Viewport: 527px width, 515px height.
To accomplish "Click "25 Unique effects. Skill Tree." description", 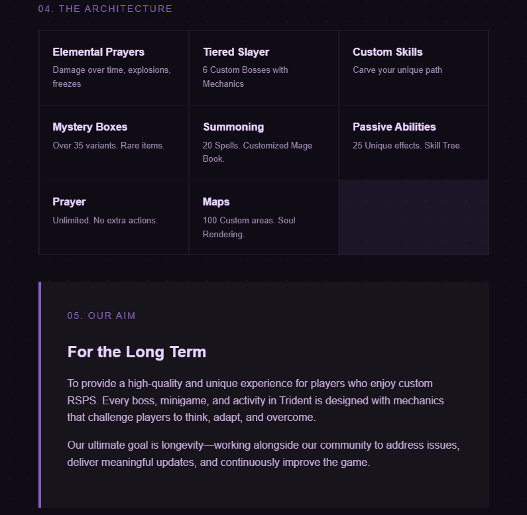I will tap(407, 145).
